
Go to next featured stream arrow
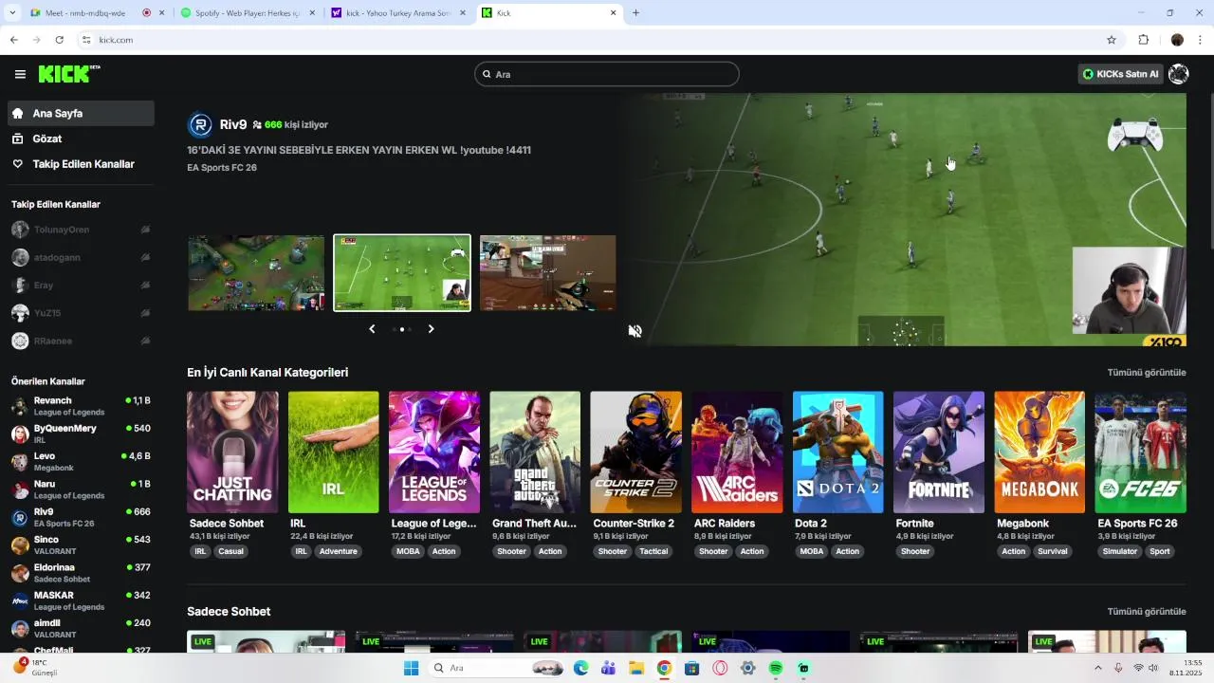pyautogui.click(x=431, y=329)
